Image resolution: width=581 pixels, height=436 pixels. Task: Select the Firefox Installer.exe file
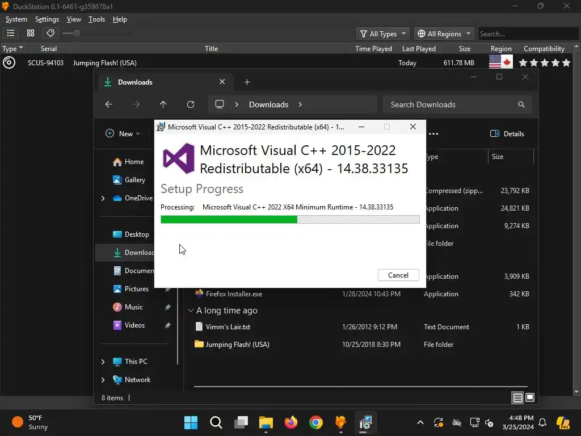[233, 294]
